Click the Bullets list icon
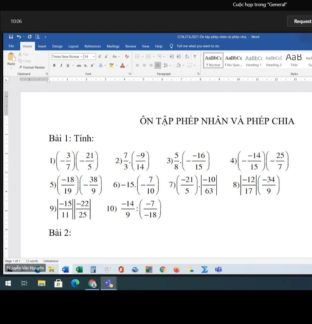Screen dimensions: 312x324 click(138, 56)
